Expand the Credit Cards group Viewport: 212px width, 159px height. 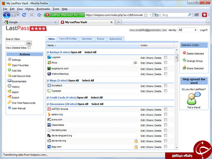point(48,98)
